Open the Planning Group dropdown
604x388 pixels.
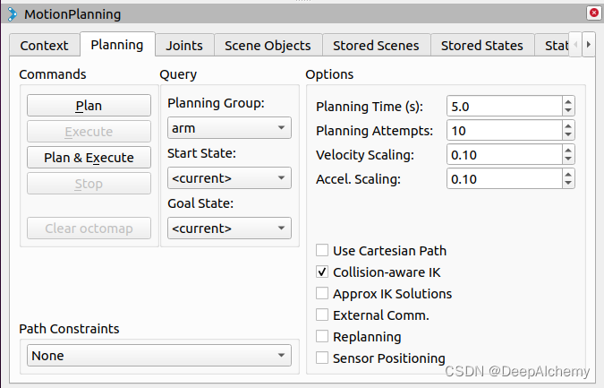pos(229,129)
